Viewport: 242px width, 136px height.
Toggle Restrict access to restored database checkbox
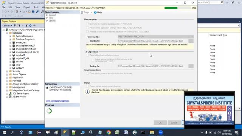(x=87, y=32)
